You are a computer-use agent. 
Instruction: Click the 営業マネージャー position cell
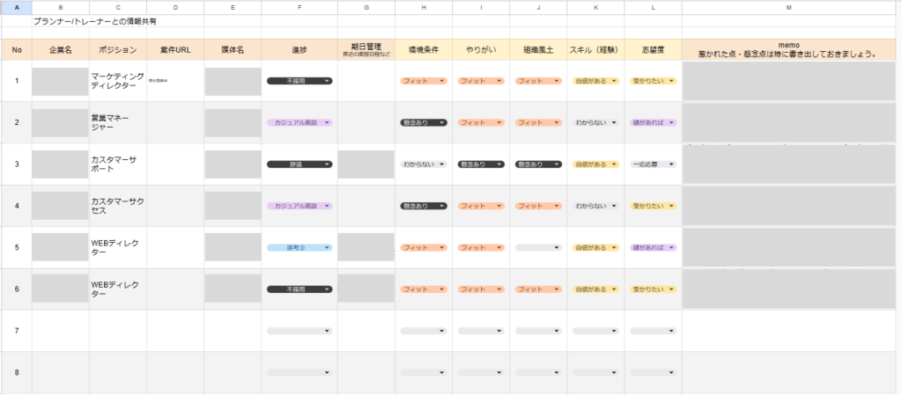pos(117,122)
